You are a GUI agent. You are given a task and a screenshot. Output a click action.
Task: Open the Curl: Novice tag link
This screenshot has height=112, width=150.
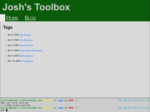(x=25, y=35)
